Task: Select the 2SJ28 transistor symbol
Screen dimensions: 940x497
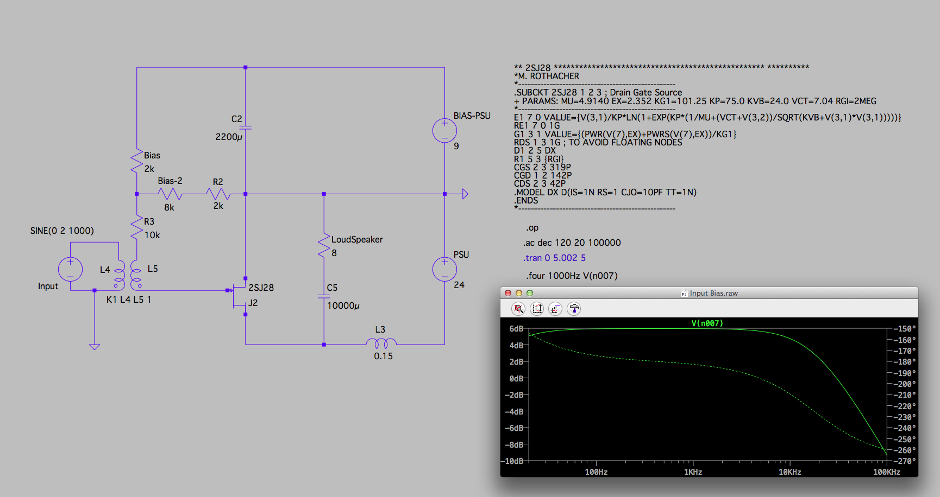Action: (x=238, y=296)
